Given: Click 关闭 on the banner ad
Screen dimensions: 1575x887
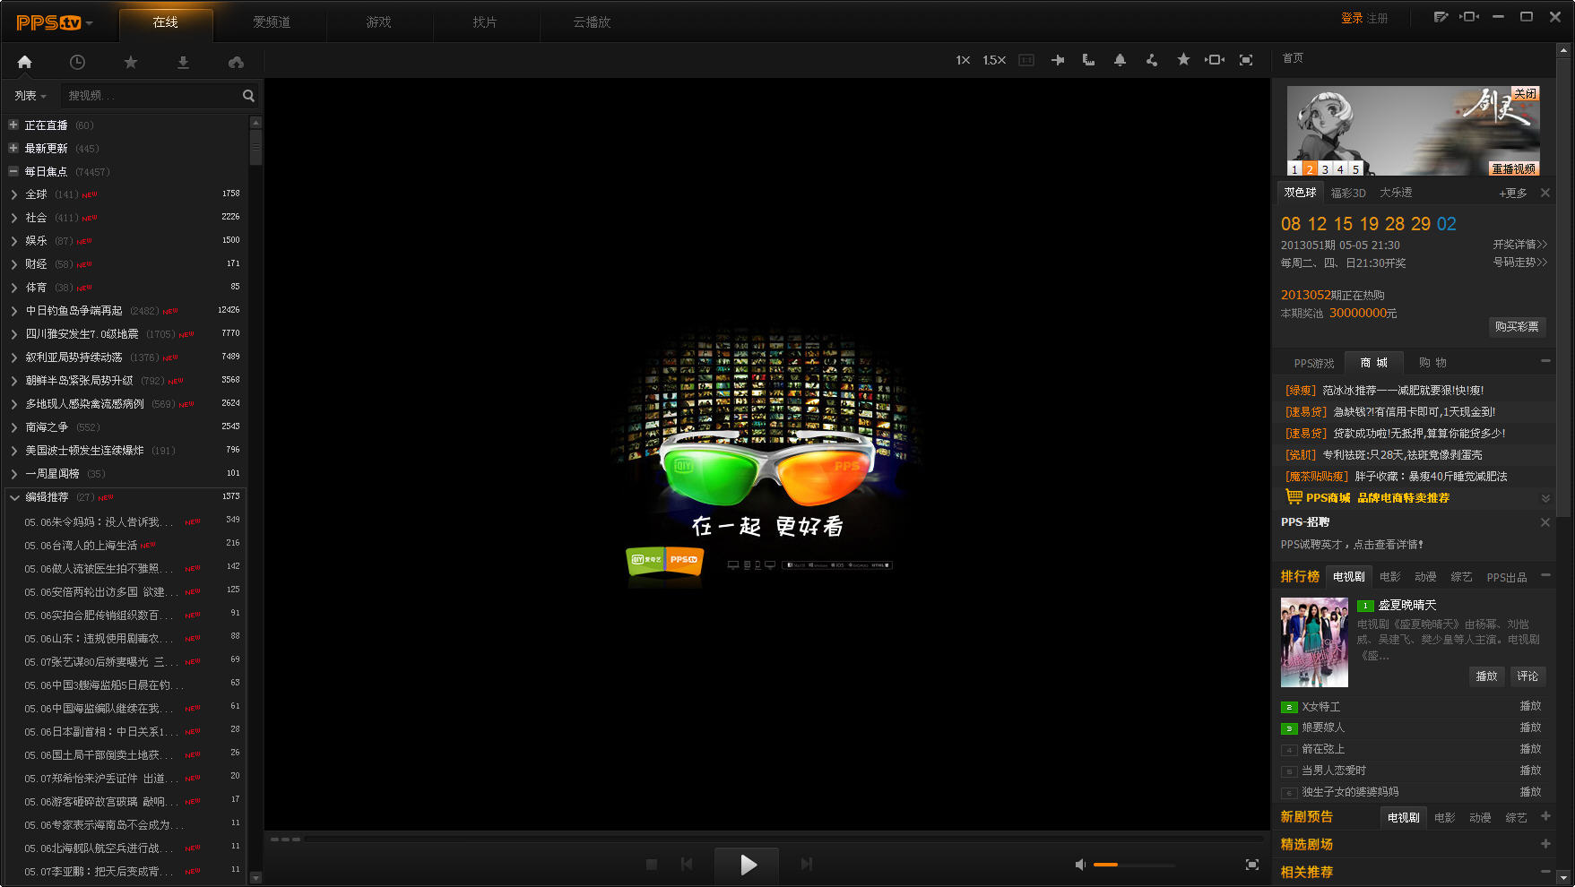Looking at the screenshot, I should tap(1525, 93).
